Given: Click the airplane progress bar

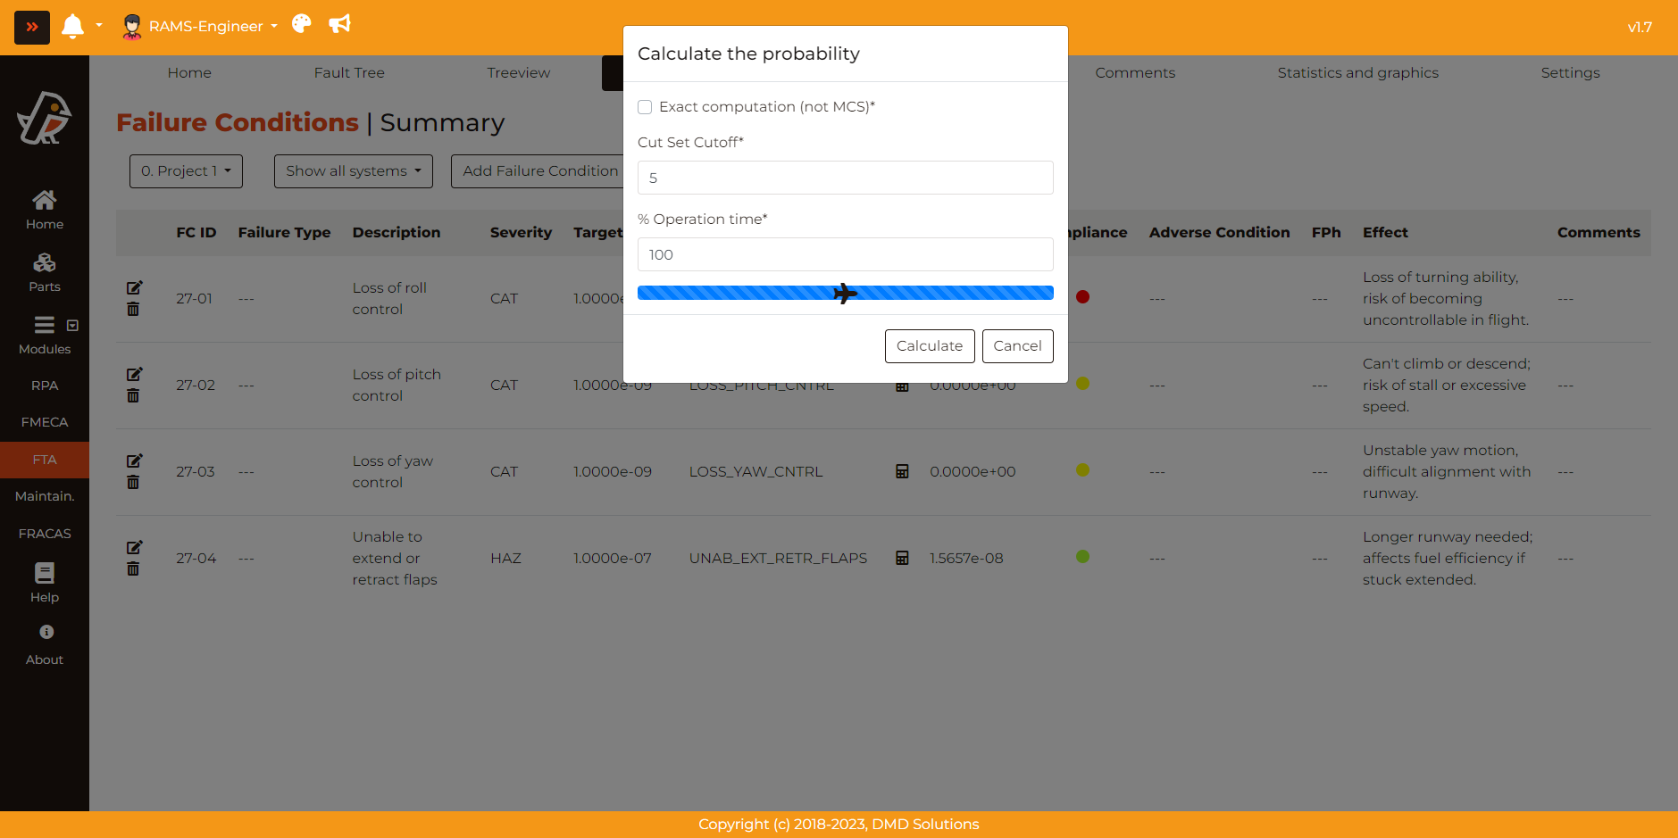Looking at the screenshot, I should click(845, 293).
